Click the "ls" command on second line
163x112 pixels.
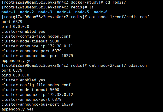[x=91, y=7]
